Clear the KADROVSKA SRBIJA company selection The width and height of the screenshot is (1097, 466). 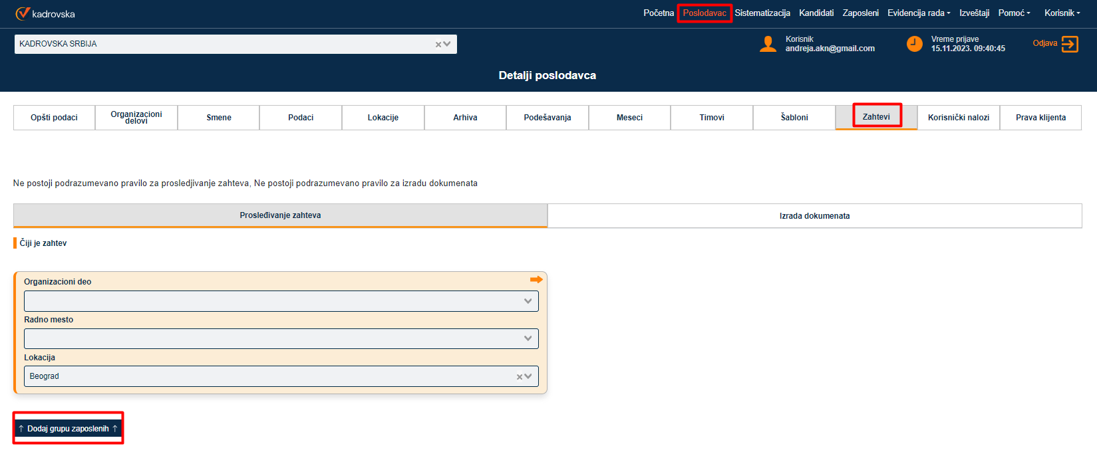pos(438,45)
